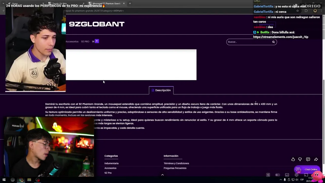
Task: Dislike the video with thumbs down
Action: click(300, 159)
